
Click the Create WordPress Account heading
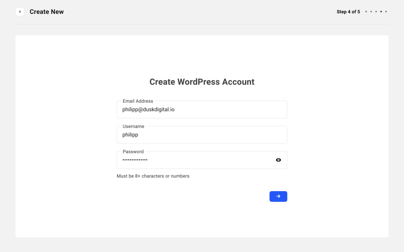pos(202,82)
